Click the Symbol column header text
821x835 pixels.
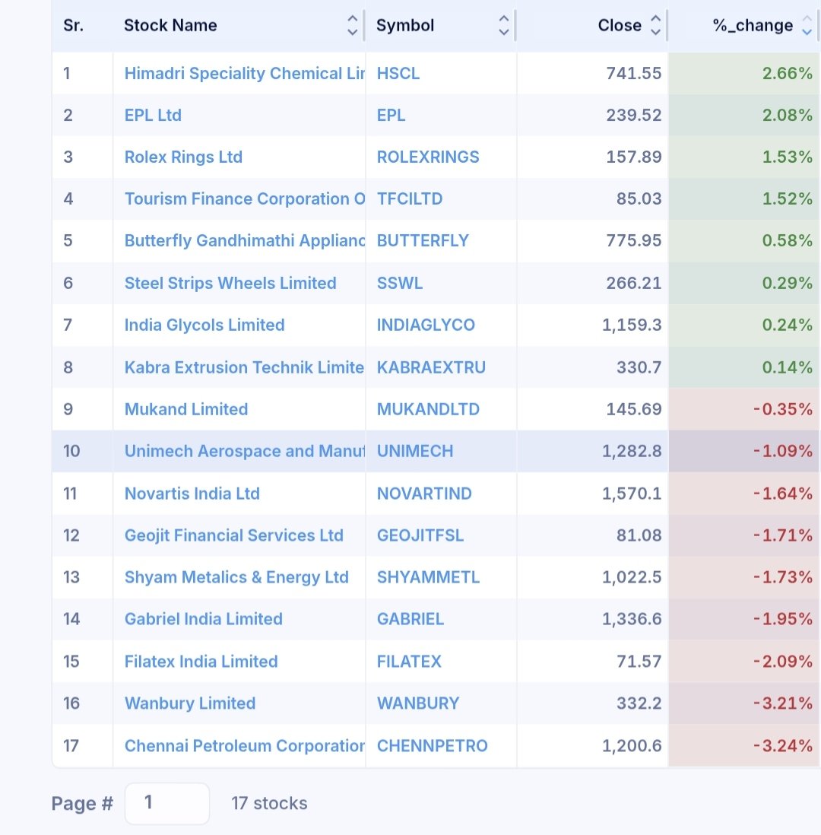pyautogui.click(x=405, y=25)
